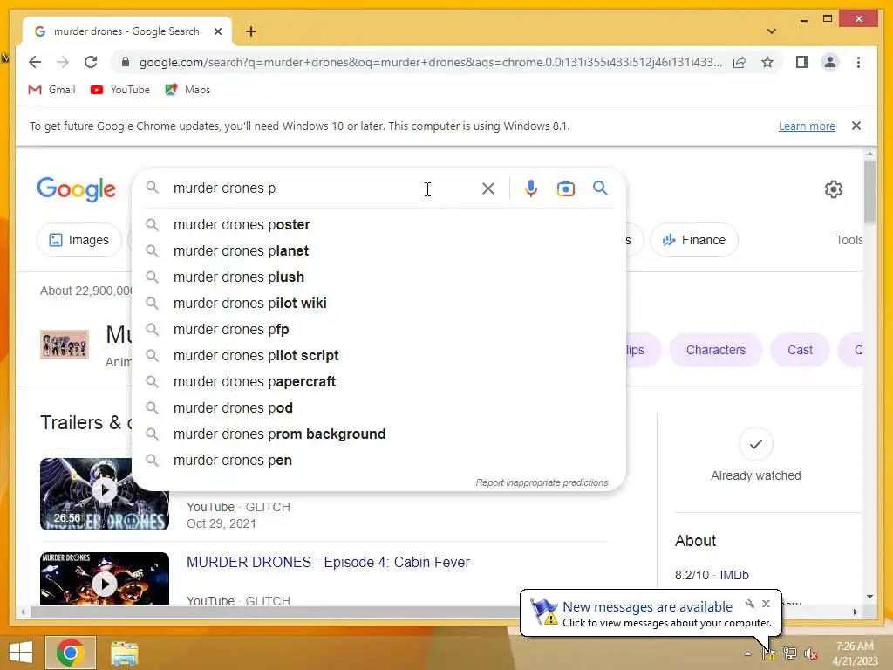
Task: Open the search Tools options
Action: point(849,240)
